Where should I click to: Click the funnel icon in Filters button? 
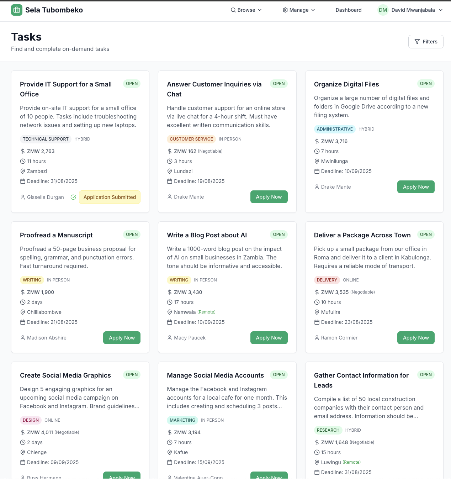[x=417, y=42]
